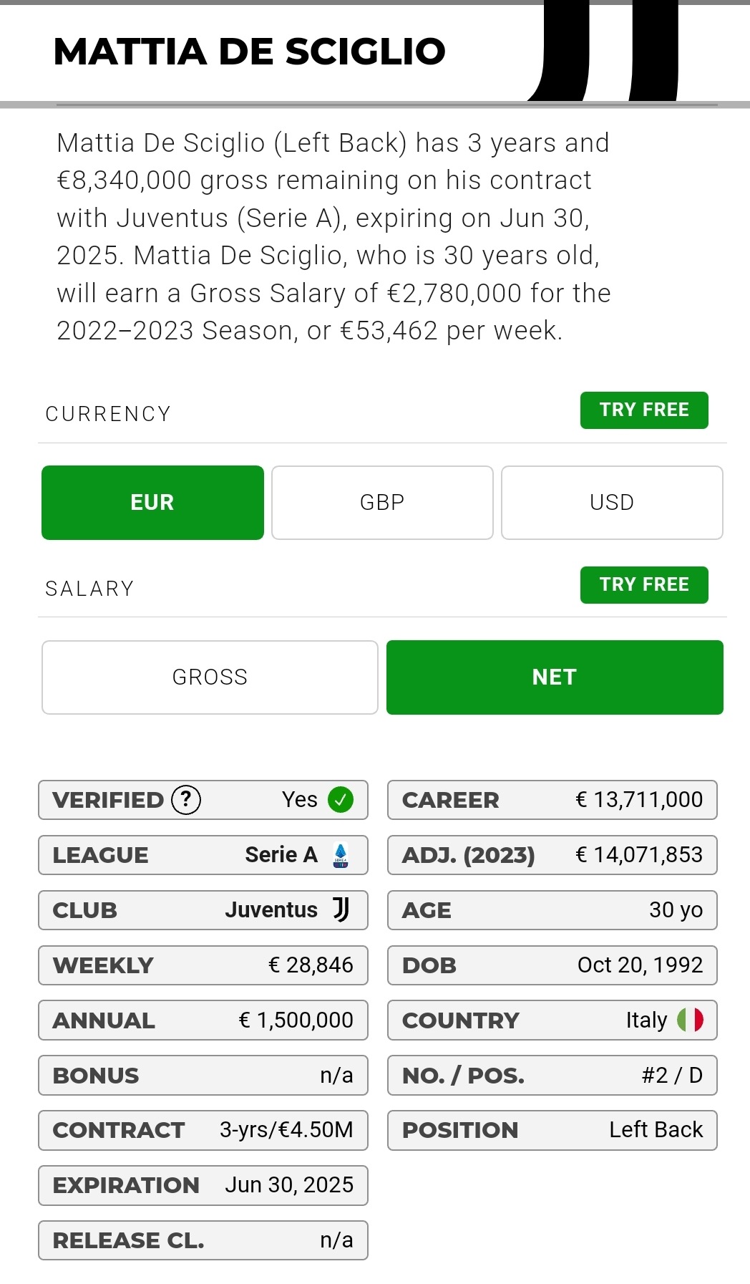Click the Mattia De Sciglio title heading
Viewport: 750px width, 1284px height.
[x=250, y=52]
